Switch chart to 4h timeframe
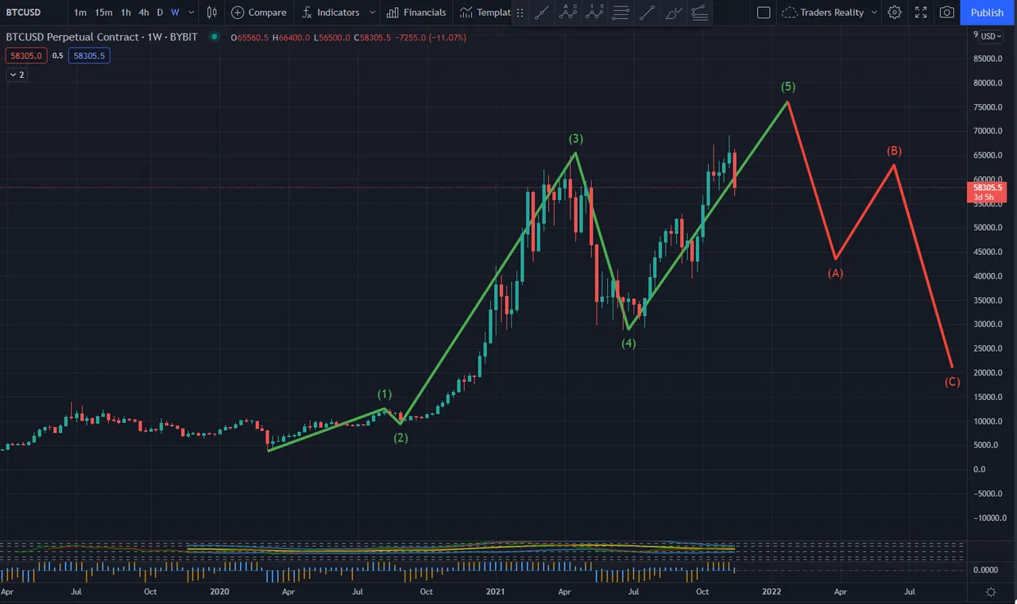Viewport: 1017px width, 604px height. tap(144, 12)
